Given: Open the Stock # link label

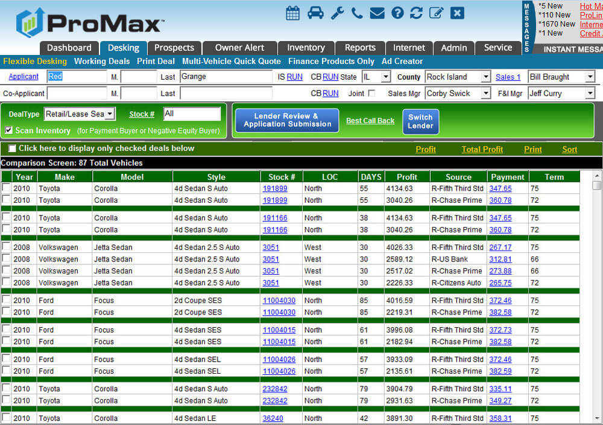Looking at the screenshot, I should (x=142, y=114).
